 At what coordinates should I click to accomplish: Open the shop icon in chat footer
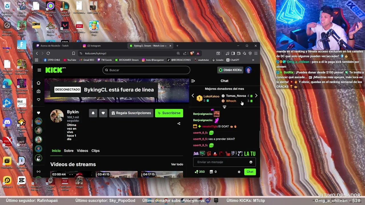click(211, 172)
